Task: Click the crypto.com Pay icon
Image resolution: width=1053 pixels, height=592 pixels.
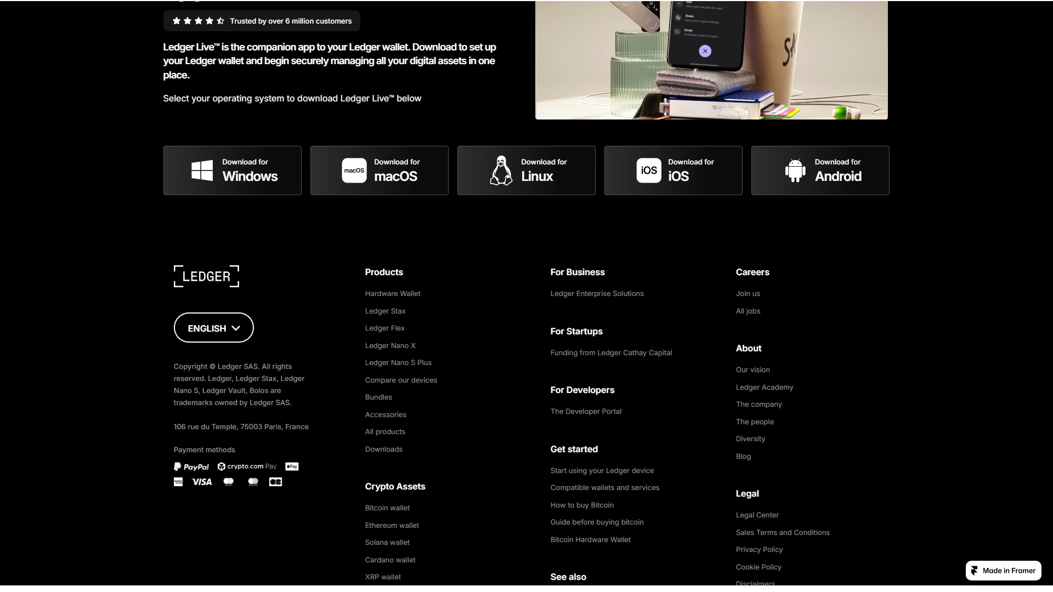Action: click(x=247, y=466)
